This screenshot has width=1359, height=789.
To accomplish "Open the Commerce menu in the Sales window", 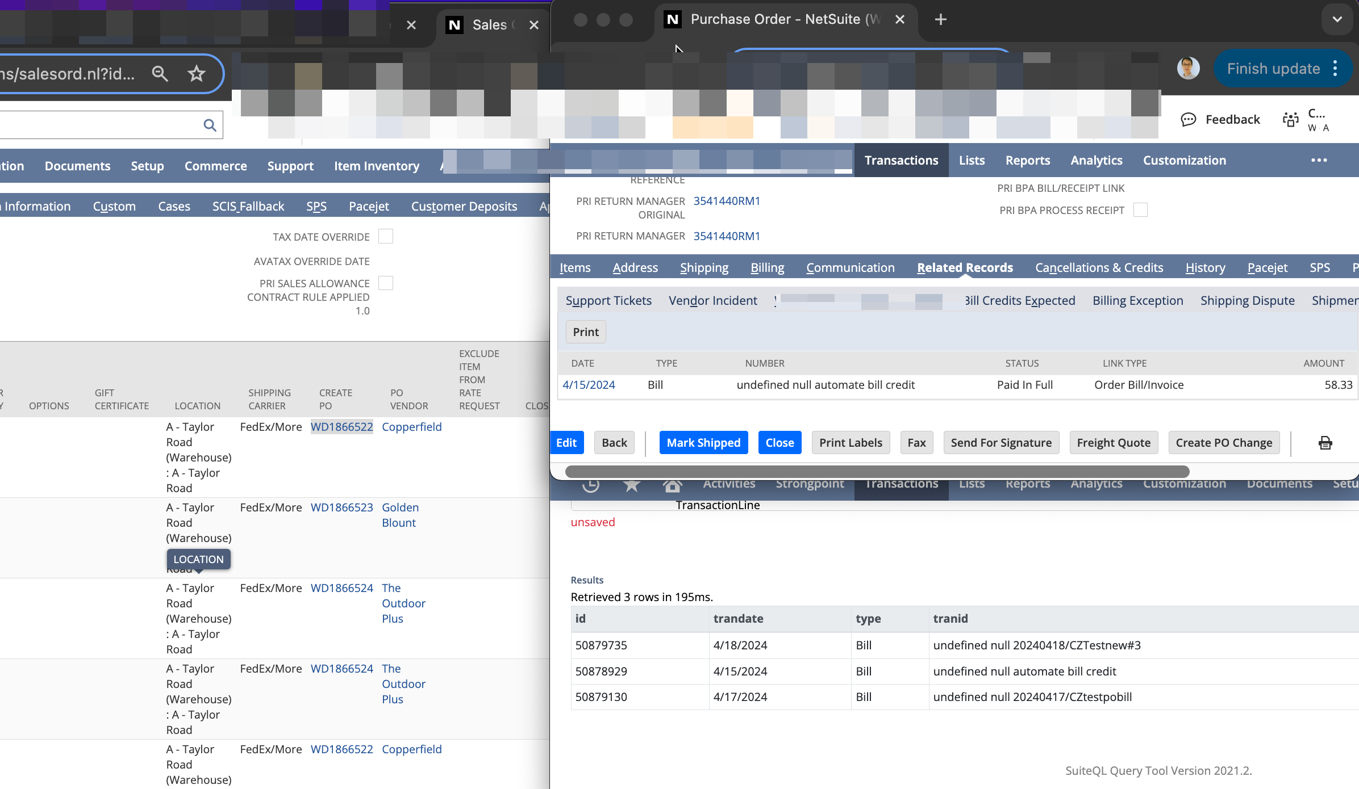I will tap(216, 166).
